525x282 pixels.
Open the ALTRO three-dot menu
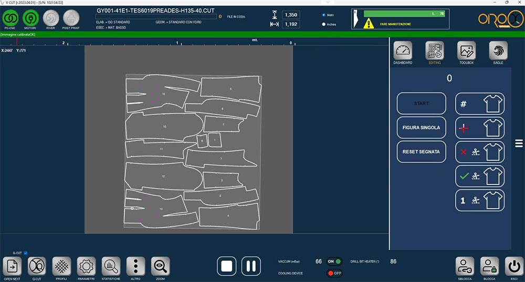click(x=135, y=267)
